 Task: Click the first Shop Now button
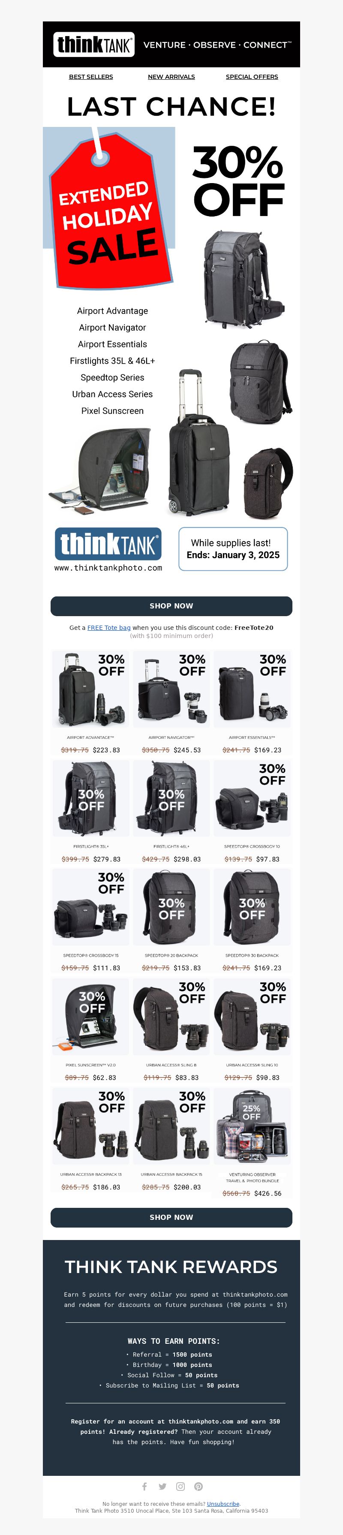pyautogui.click(x=171, y=606)
